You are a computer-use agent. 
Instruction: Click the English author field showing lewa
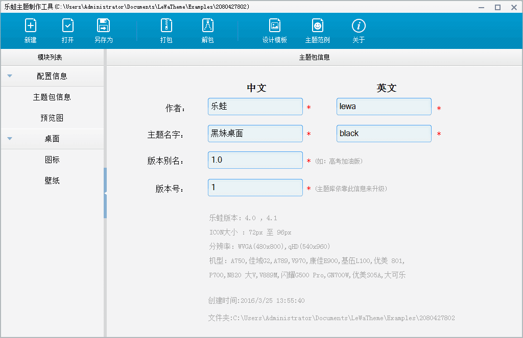click(384, 107)
